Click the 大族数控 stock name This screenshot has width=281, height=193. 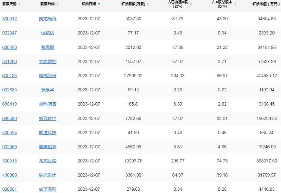pos(47,62)
